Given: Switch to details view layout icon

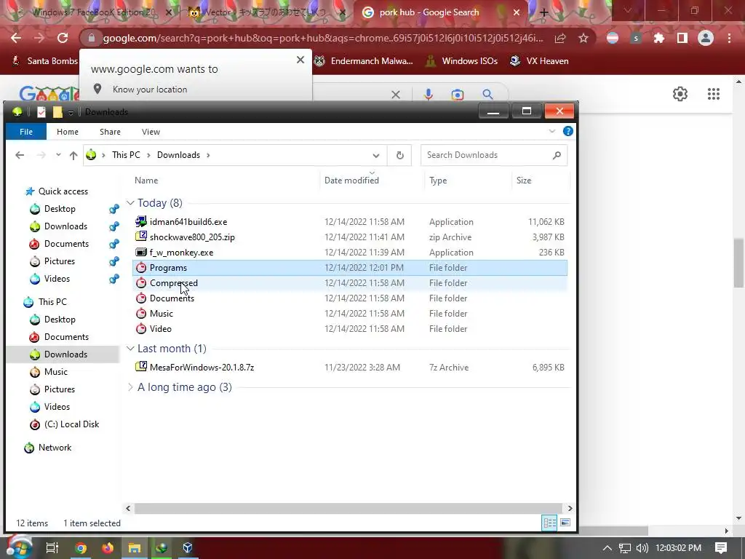Looking at the screenshot, I should pos(550,523).
